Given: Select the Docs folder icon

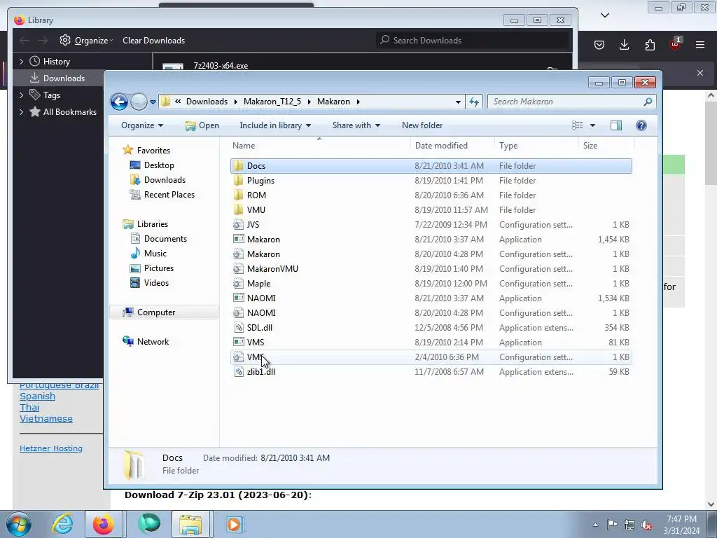Looking at the screenshot, I should pos(238,165).
